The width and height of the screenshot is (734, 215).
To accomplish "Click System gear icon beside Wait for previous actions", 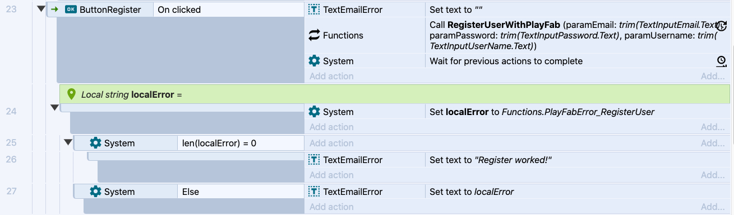I will [315, 61].
